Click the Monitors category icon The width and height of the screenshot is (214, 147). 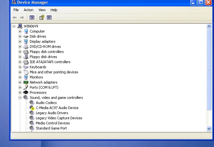pyautogui.click(x=26, y=77)
